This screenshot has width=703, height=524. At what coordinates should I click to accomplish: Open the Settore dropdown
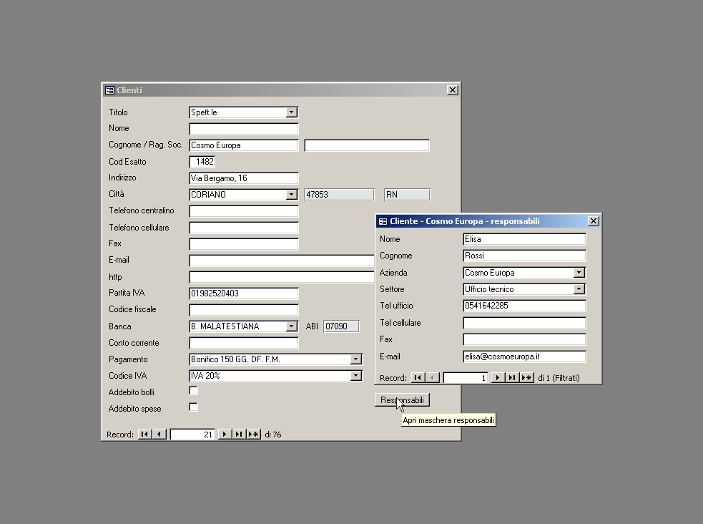point(579,289)
